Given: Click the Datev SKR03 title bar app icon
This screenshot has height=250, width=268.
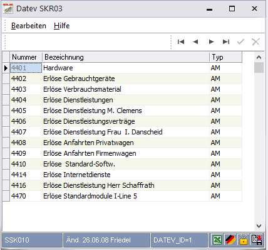Looking at the screenshot, I should [x=8, y=9].
